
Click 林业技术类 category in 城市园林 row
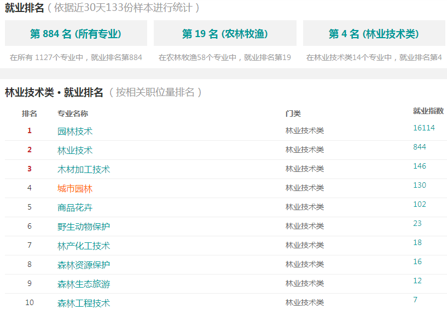[x=305, y=188]
